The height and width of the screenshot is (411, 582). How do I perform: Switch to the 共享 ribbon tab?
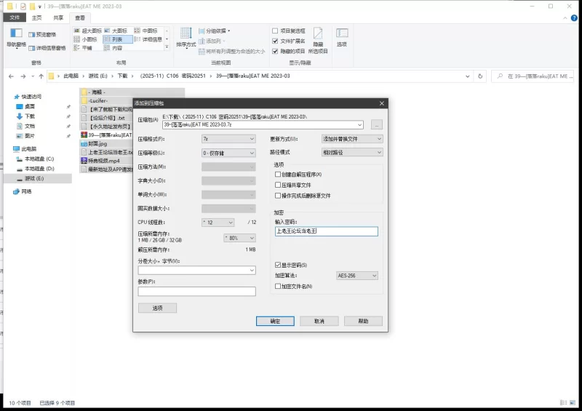tap(58, 17)
